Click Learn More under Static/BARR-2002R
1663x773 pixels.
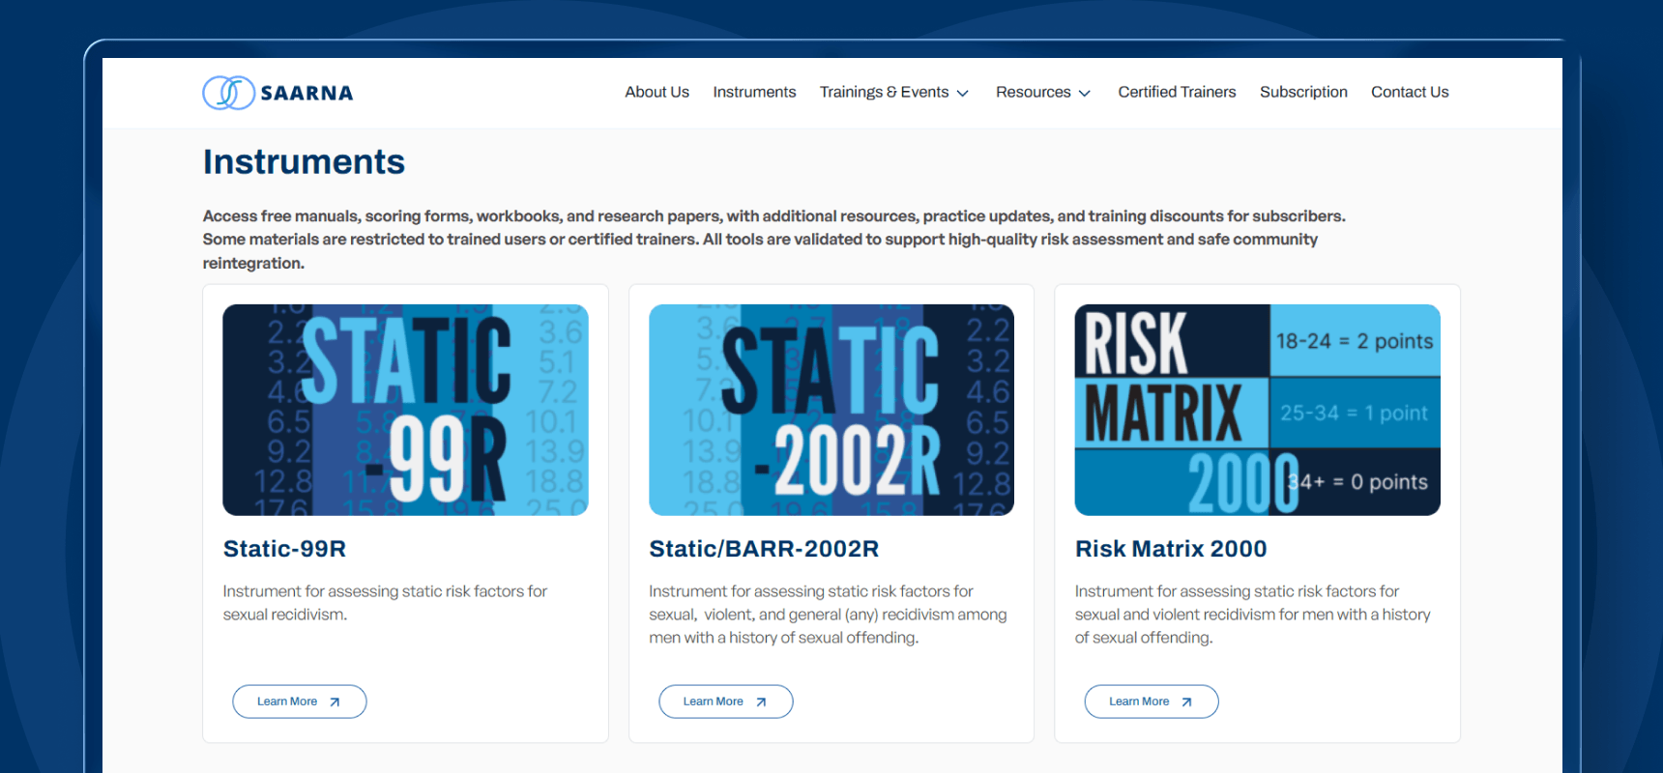pos(726,701)
